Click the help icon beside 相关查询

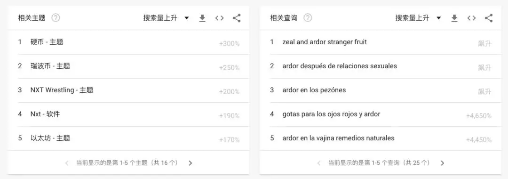click(308, 18)
